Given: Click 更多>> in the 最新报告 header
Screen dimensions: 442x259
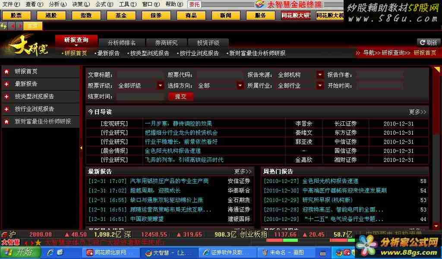Looking at the screenshot, I should click(x=243, y=171).
